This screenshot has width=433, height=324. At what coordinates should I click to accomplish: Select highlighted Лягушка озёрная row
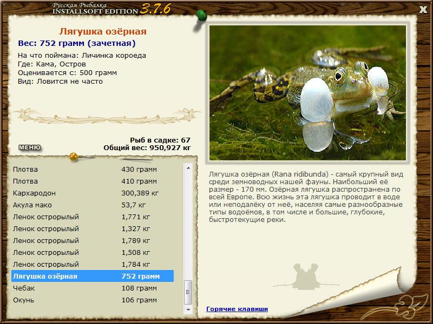pos(93,276)
